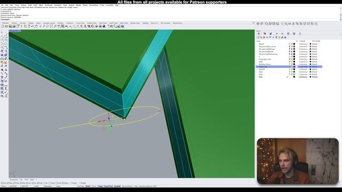
Task: Toggle Record History in status bar
Action: (127, 186)
